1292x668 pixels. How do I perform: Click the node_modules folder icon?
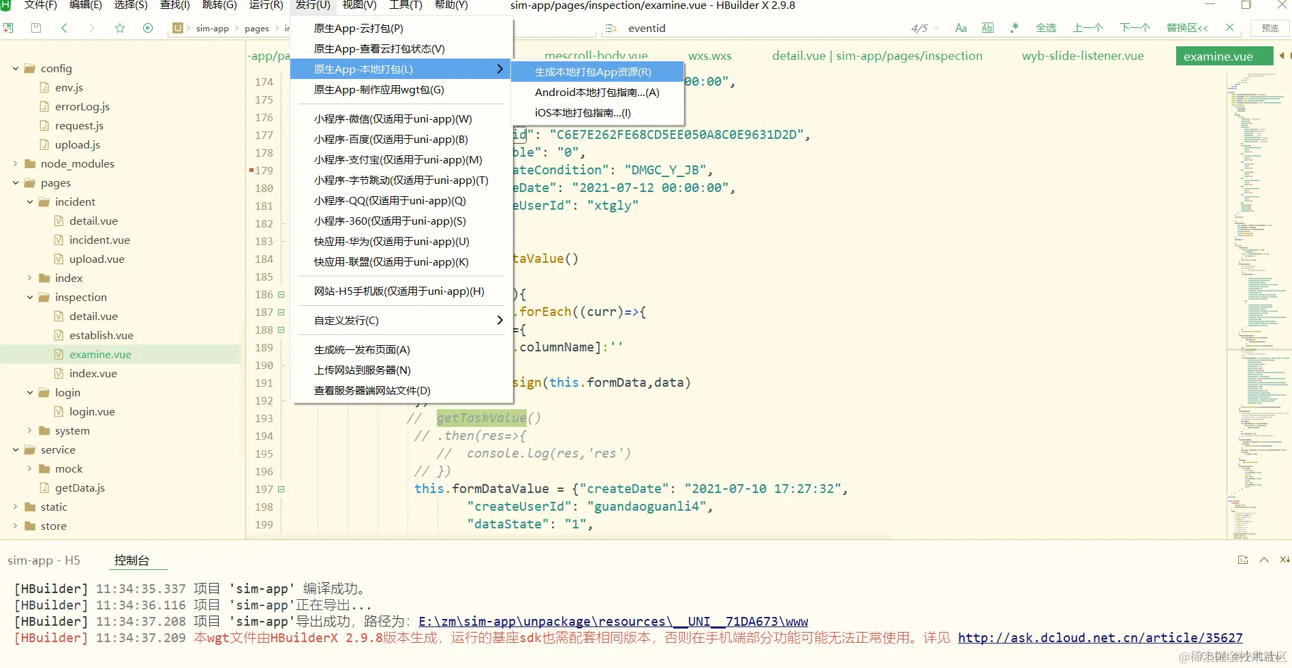coord(30,163)
